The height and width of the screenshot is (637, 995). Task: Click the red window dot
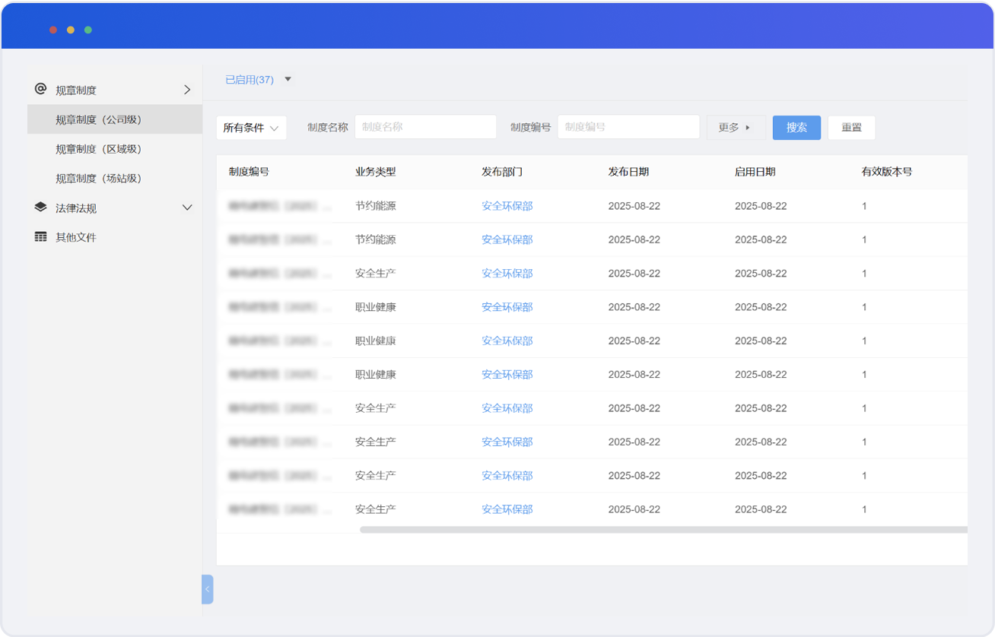tap(53, 30)
